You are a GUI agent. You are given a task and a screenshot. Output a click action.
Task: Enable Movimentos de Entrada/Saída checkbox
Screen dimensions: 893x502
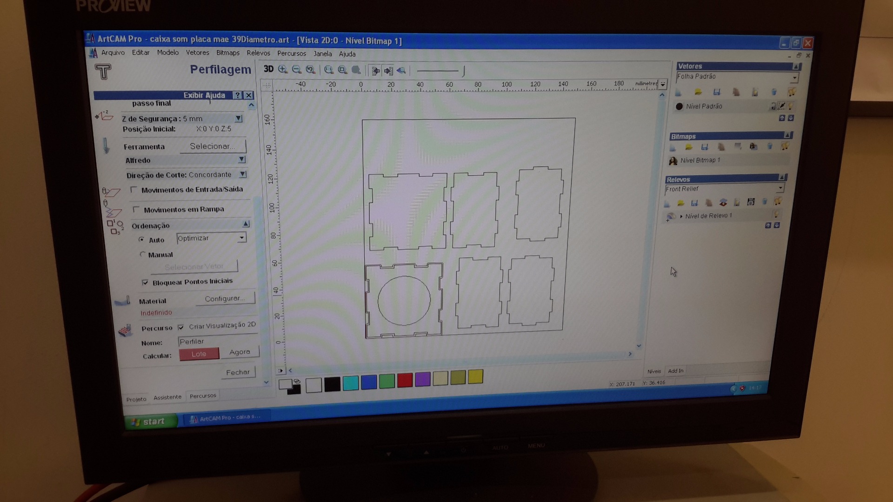click(x=134, y=190)
